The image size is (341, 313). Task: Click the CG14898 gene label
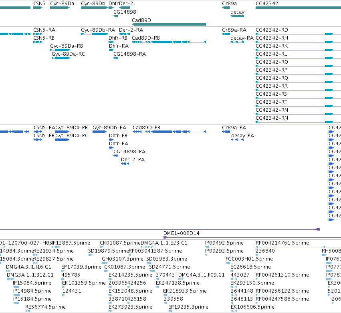click(125, 12)
